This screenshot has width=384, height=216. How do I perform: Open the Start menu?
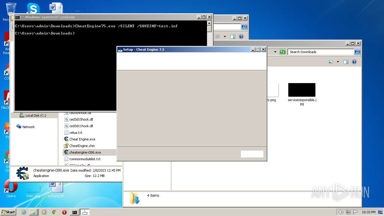click(x=8, y=212)
